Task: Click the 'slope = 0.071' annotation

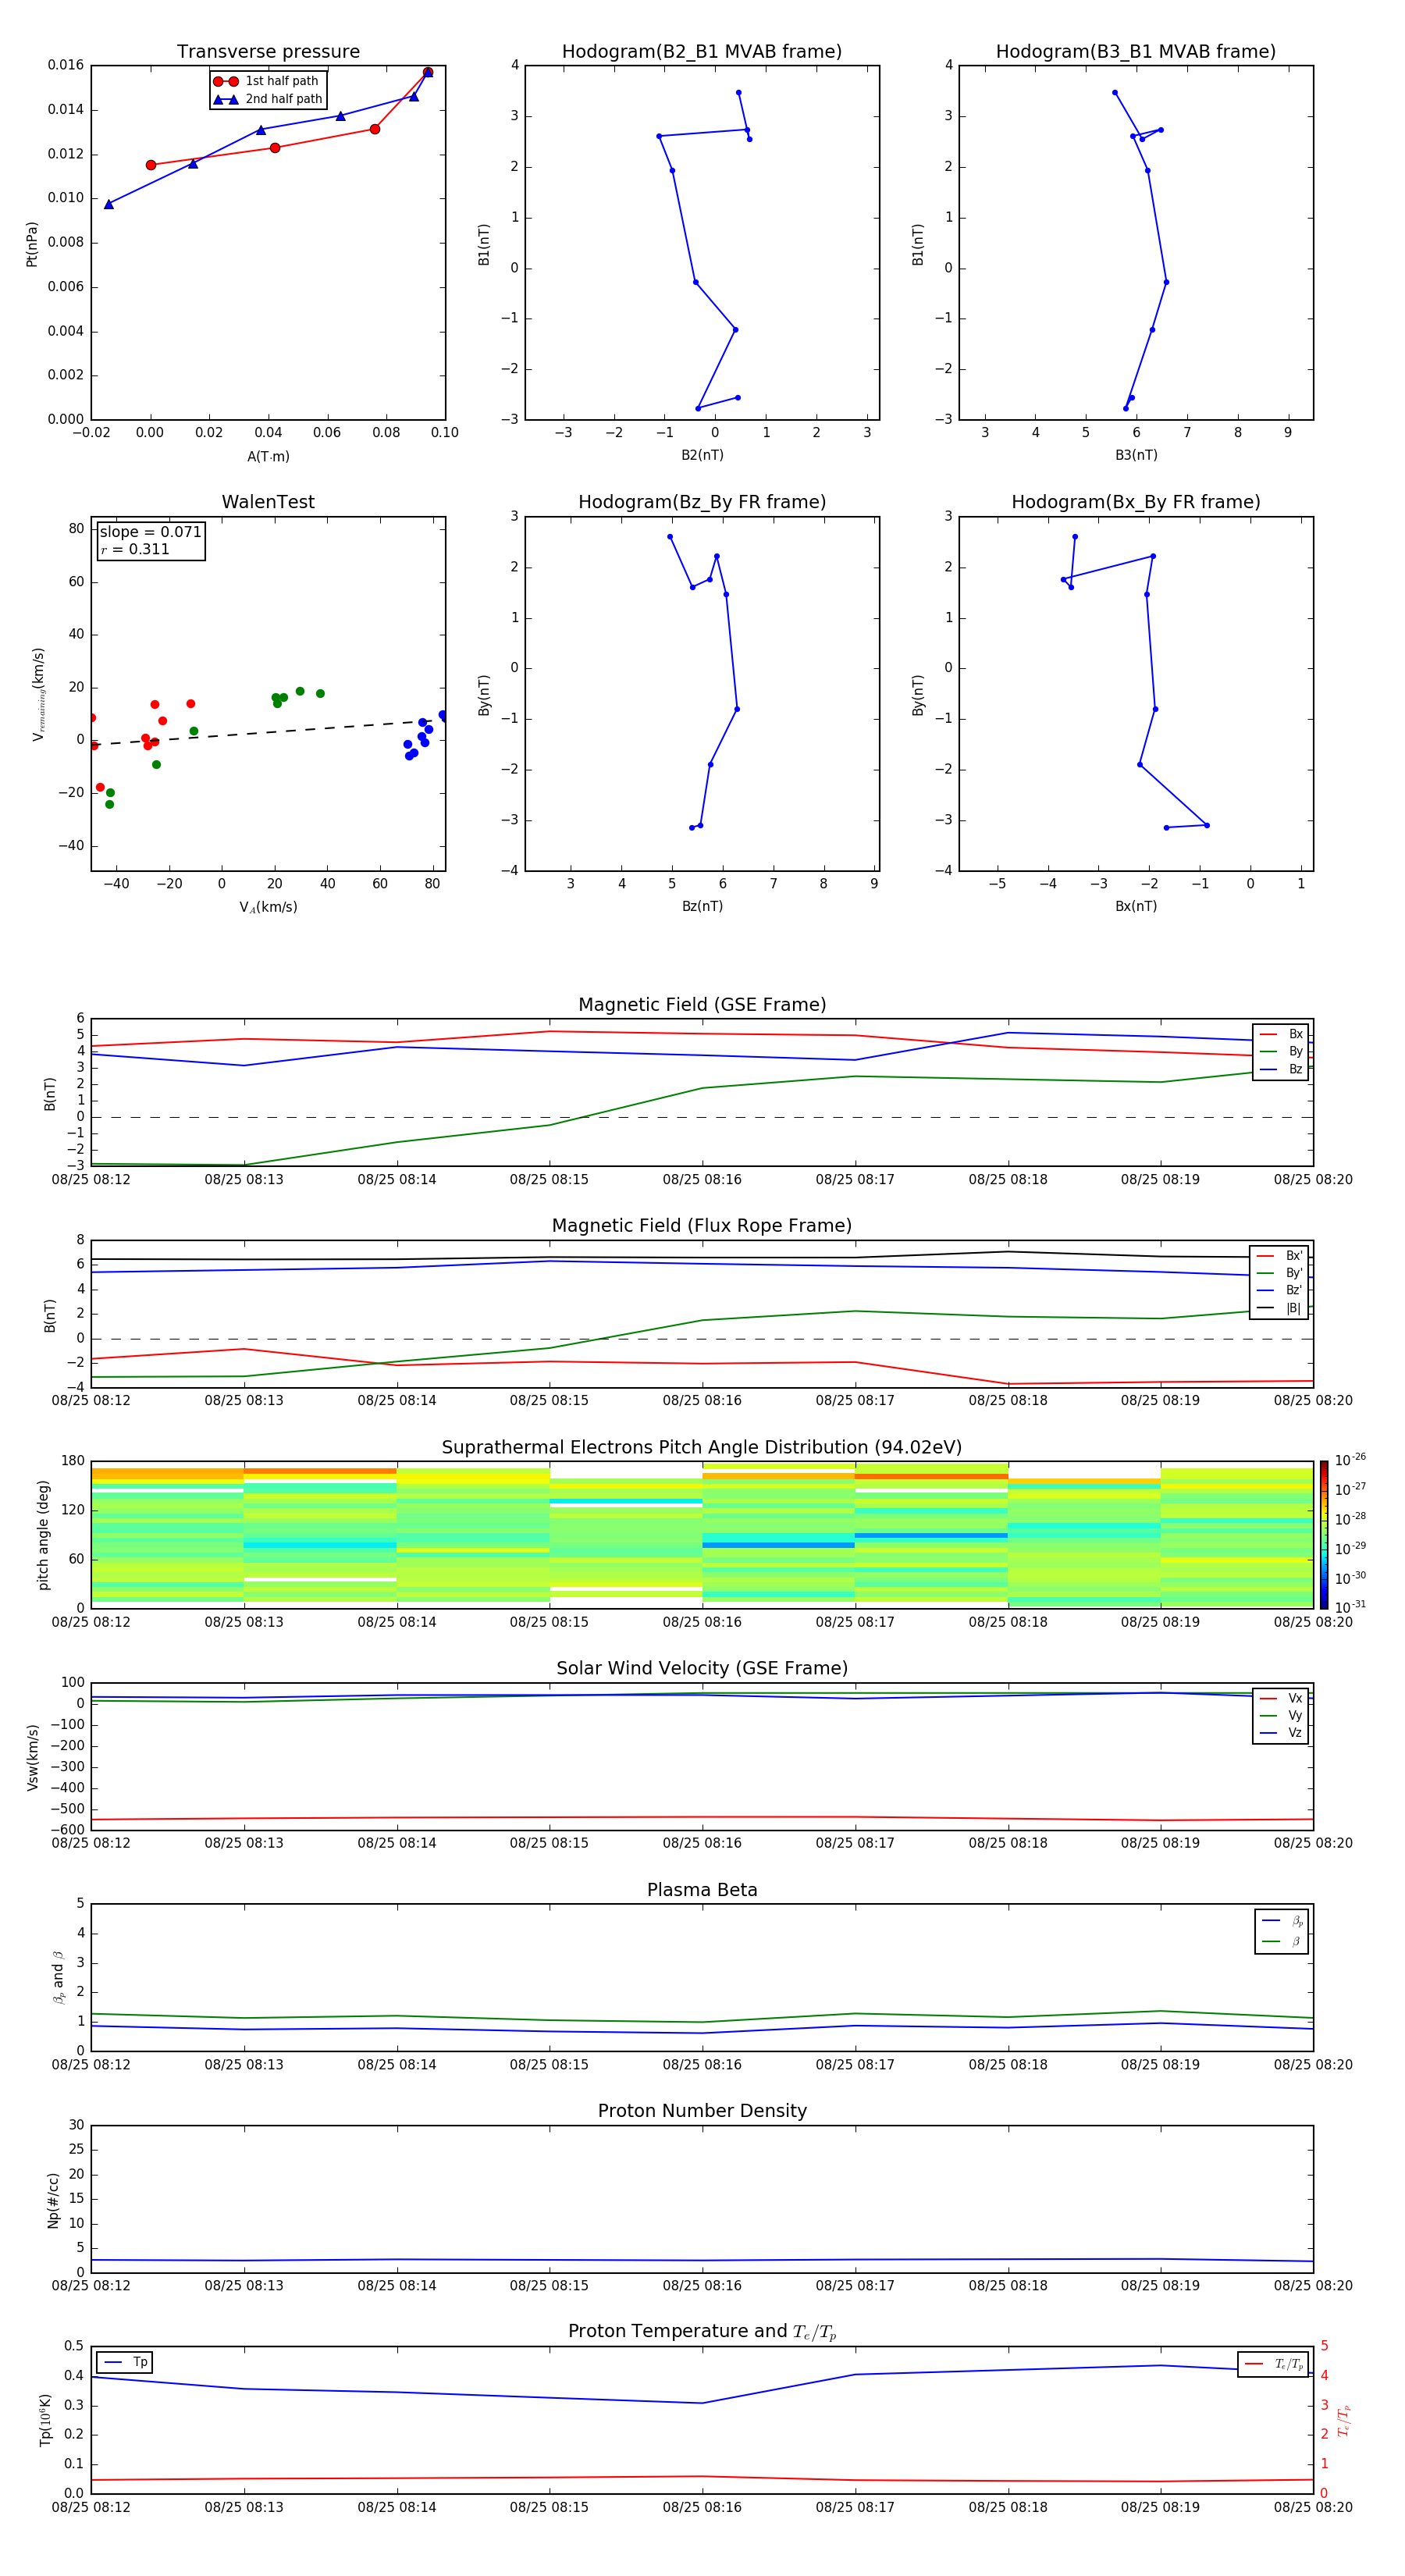Action: [x=150, y=532]
